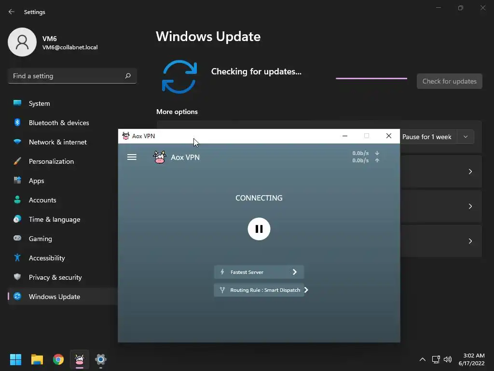
Task: Focus the Find a setting search box
Action: pyautogui.click(x=72, y=76)
